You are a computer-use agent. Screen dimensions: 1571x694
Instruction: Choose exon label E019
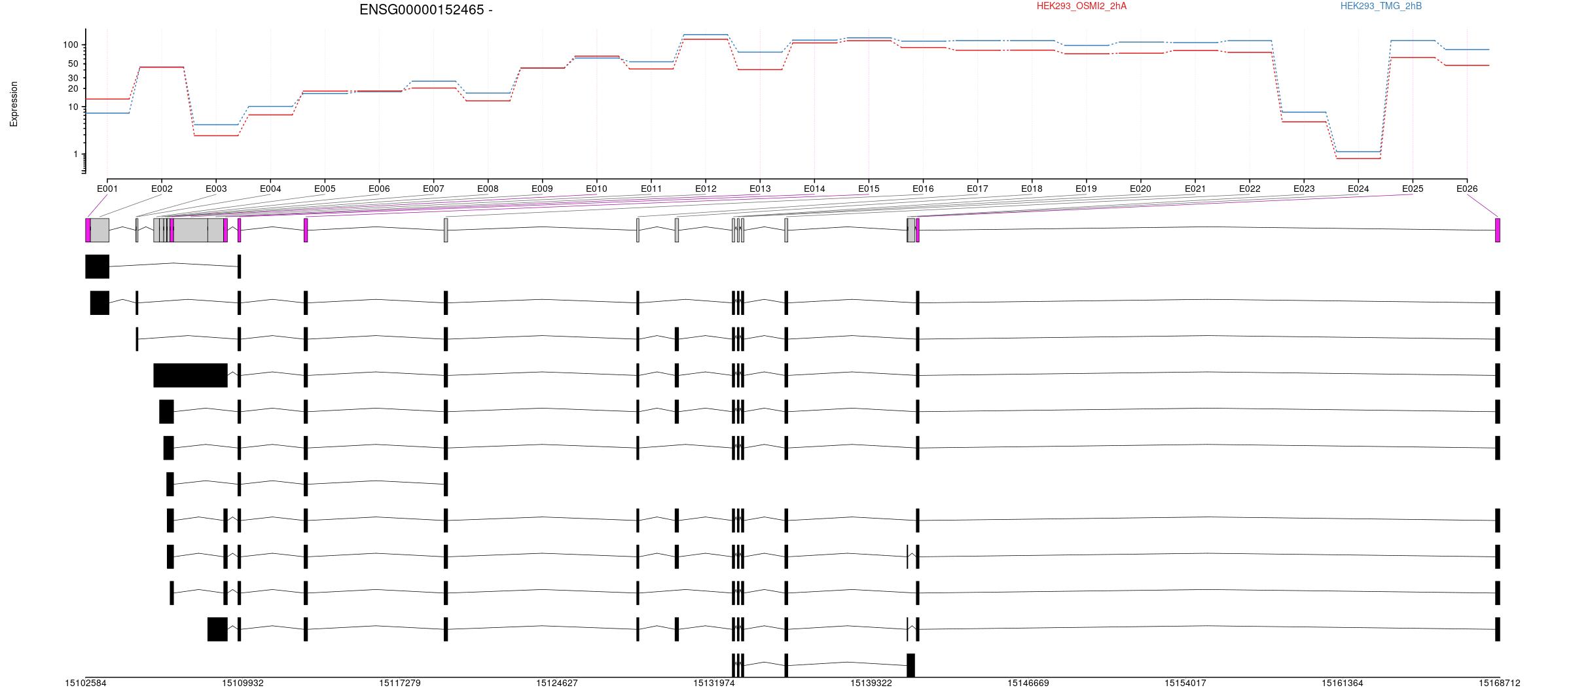(x=1086, y=189)
